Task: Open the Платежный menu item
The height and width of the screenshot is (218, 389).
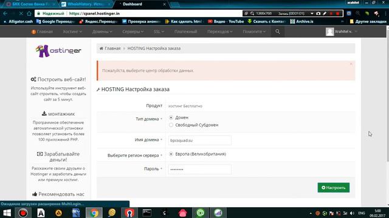Action: [185, 31]
